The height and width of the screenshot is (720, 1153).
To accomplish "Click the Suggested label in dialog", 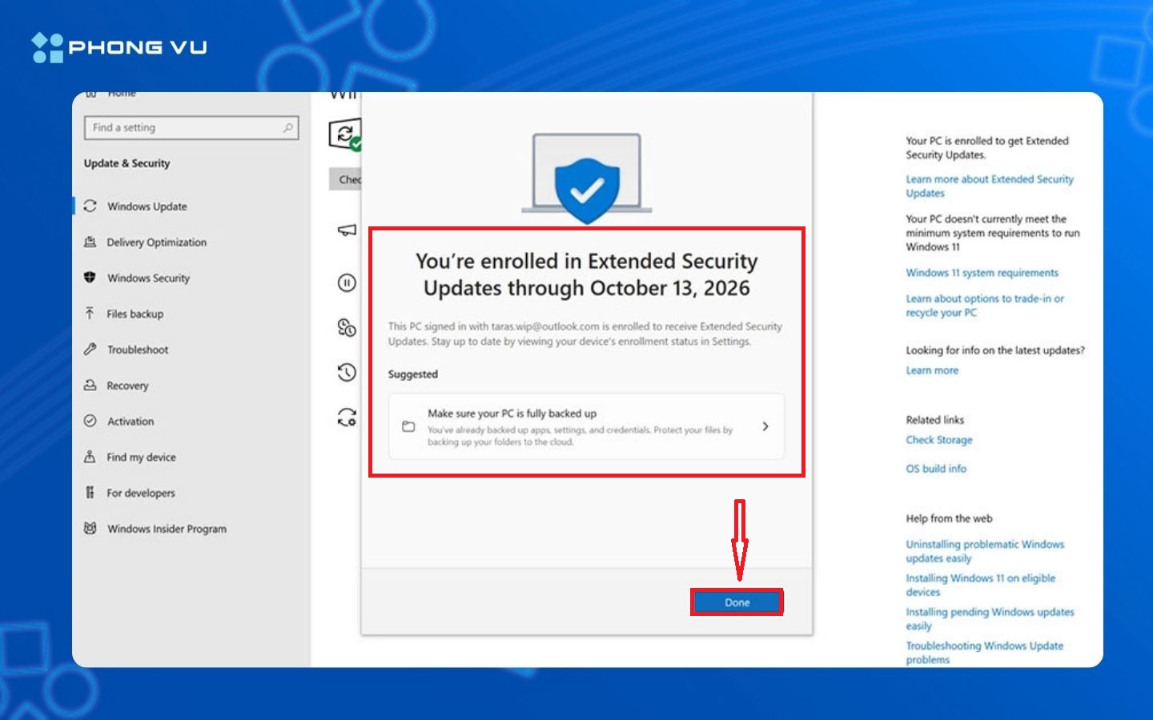I will tap(413, 374).
